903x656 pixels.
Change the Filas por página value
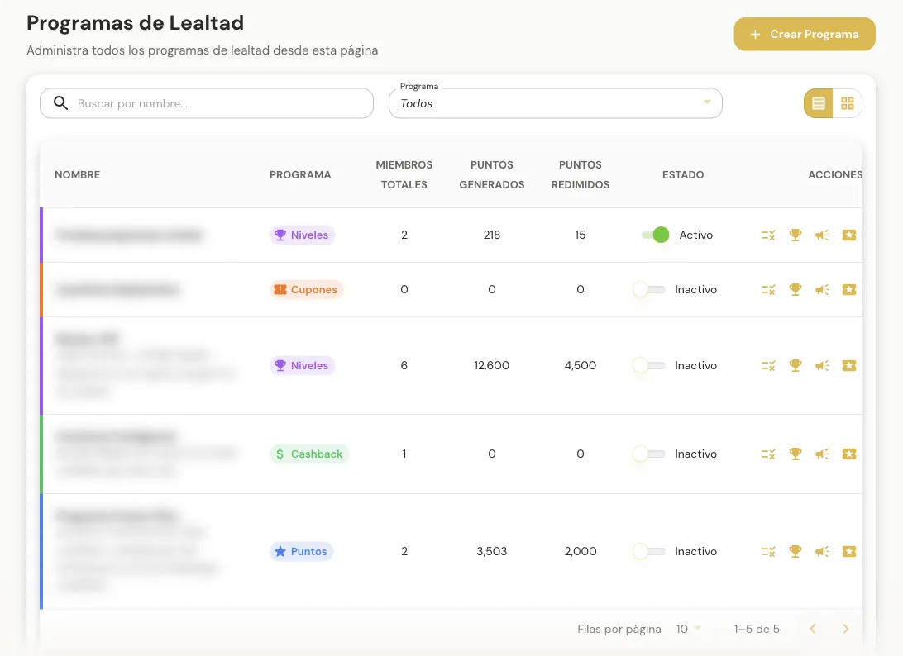coord(688,629)
